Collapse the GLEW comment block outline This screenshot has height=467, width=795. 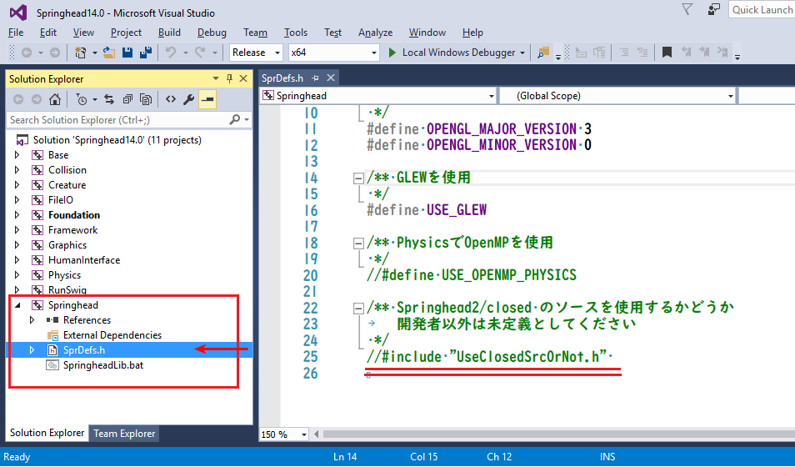(x=358, y=178)
